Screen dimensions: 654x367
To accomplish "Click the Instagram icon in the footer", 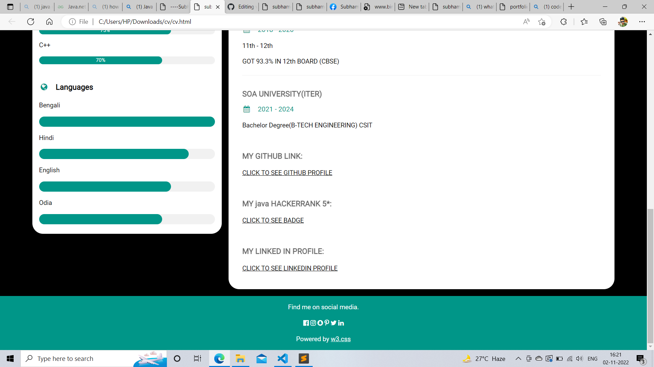I will tap(313, 323).
